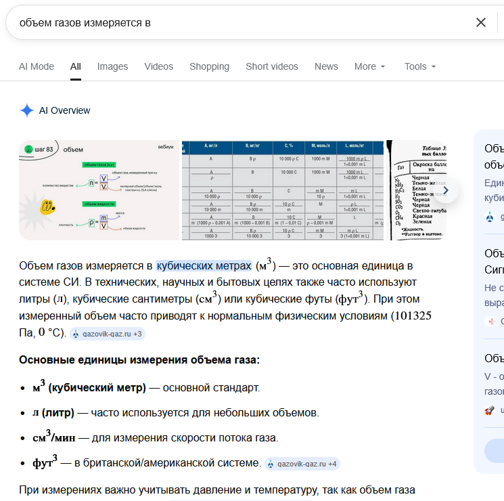Viewport: 504px width, 501px height.
Task: Click gazovik-gaz.ru +4 source chip
Action: [x=302, y=464]
